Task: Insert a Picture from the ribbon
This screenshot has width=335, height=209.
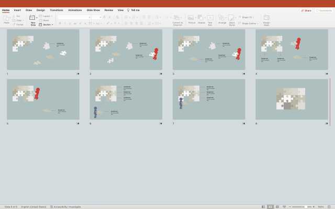Action: [191, 18]
